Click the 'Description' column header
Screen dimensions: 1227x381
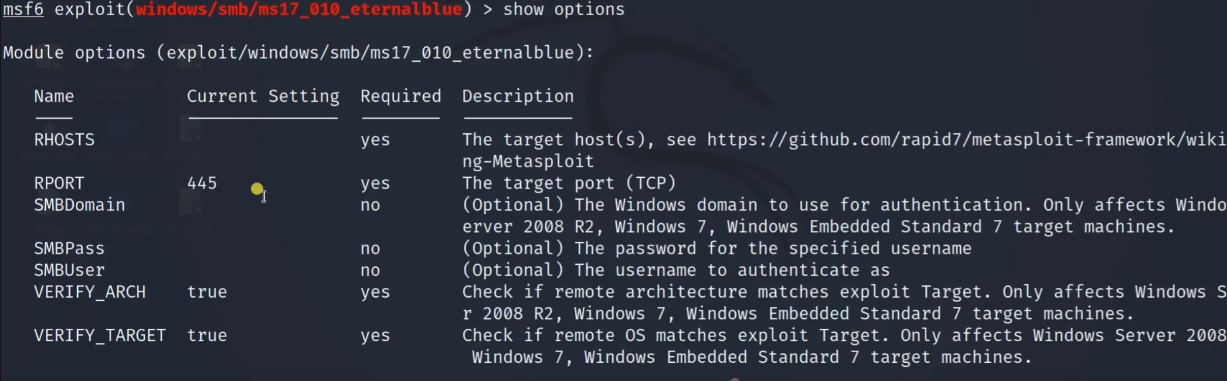coord(518,97)
